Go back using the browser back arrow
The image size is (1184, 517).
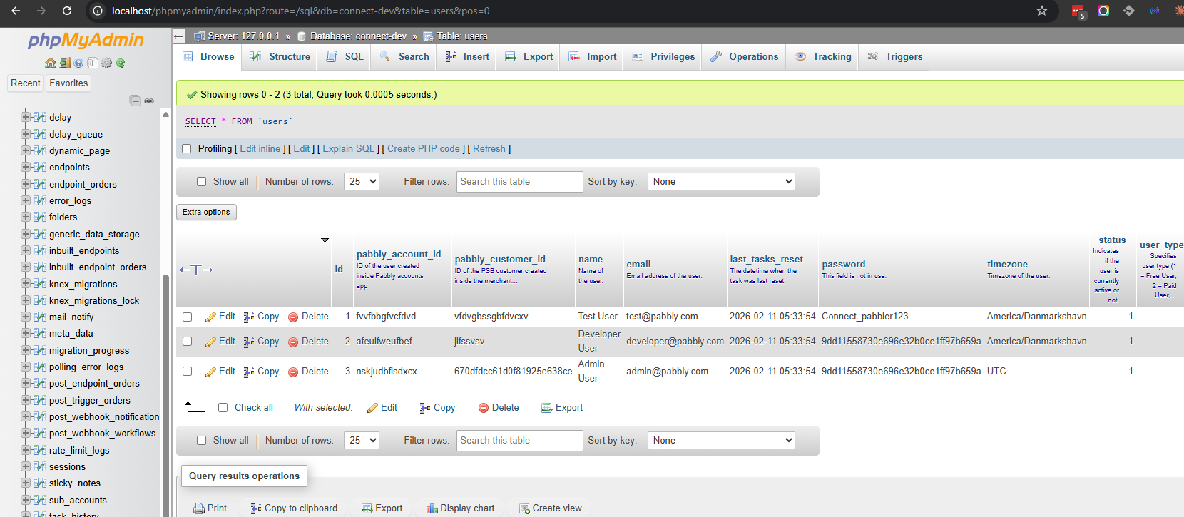16,11
